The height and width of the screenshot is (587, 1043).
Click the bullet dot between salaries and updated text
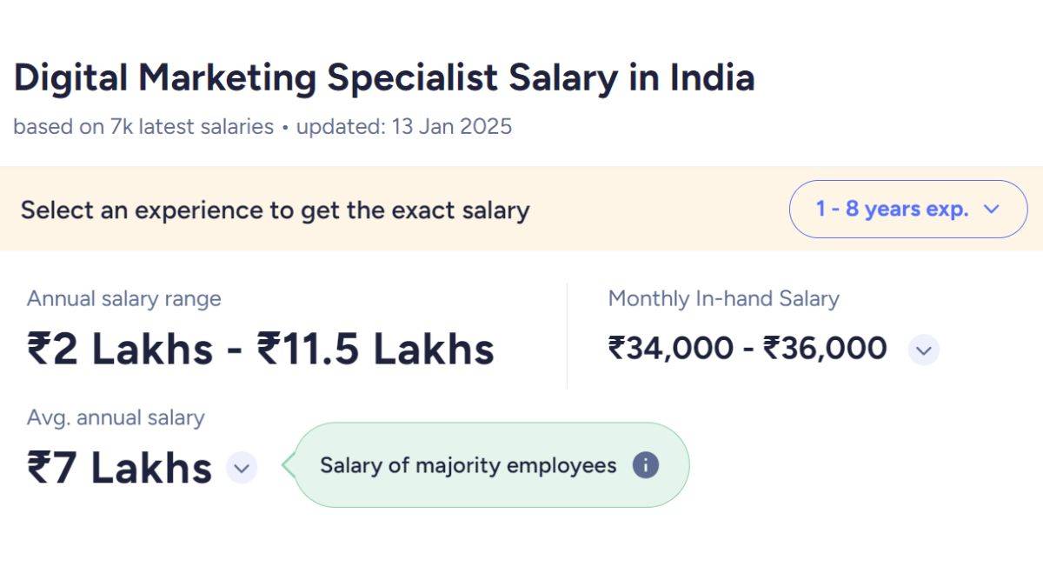[284, 127]
